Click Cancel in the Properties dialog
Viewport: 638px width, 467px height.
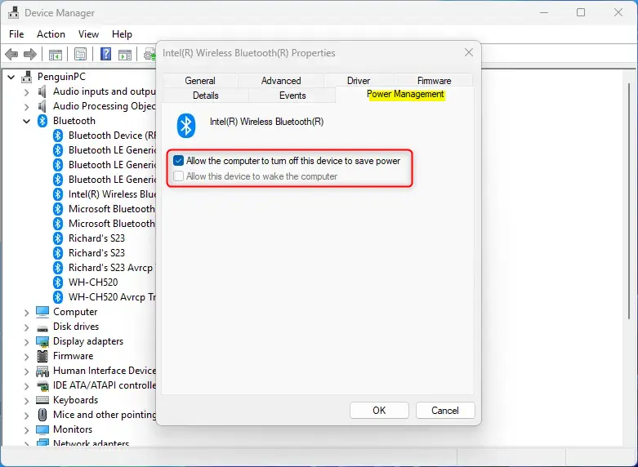click(445, 410)
